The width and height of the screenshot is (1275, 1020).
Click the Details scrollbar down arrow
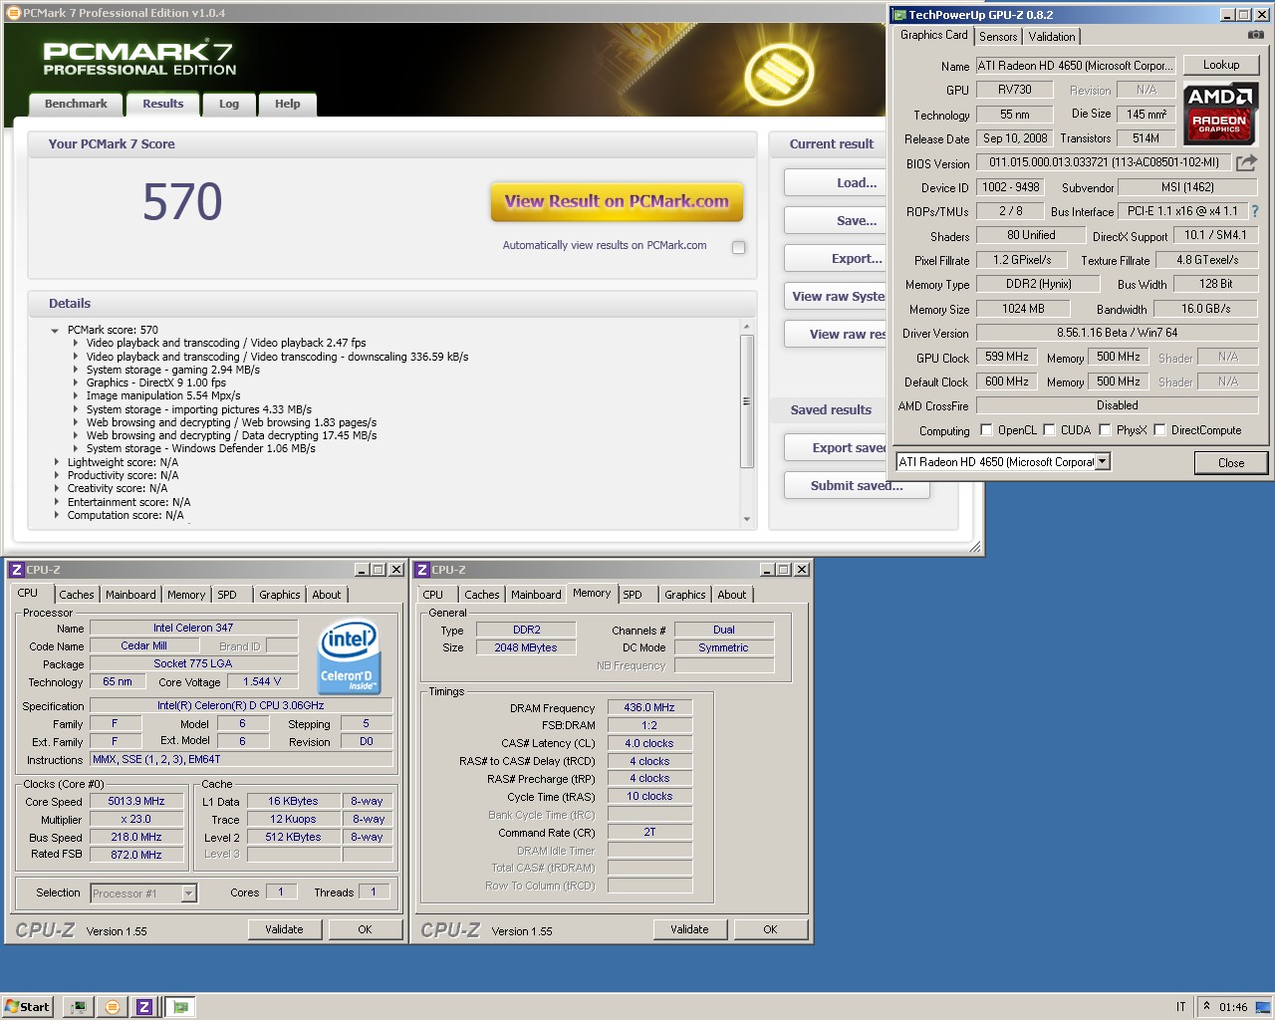[x=747, y=519]
